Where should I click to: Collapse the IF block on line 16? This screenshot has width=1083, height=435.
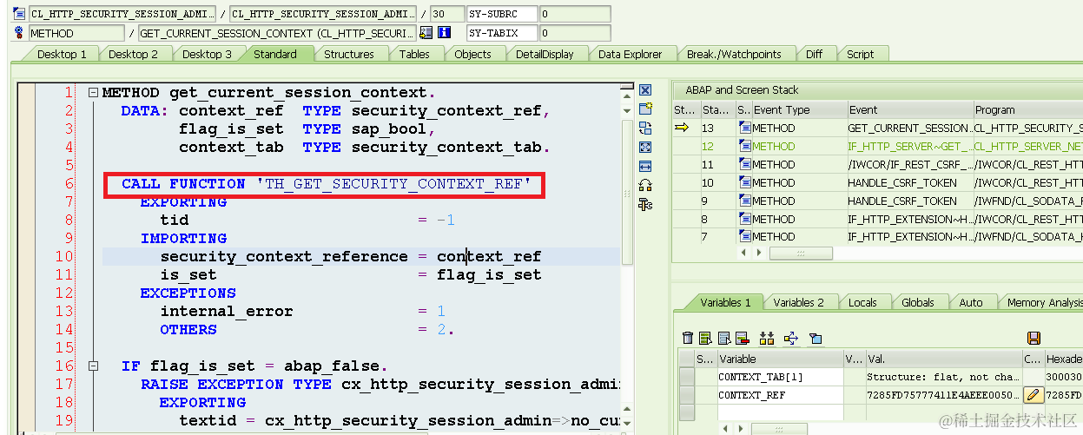[x=93, y=366]
